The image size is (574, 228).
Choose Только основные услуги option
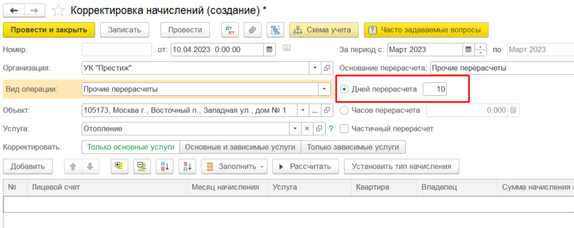131,147
